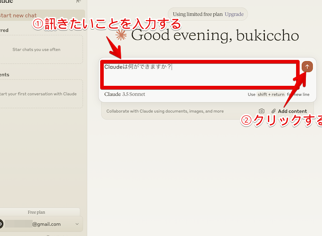
Task: Click the Free plan badge
Action: pyautogui.click(x=36, y=212)
